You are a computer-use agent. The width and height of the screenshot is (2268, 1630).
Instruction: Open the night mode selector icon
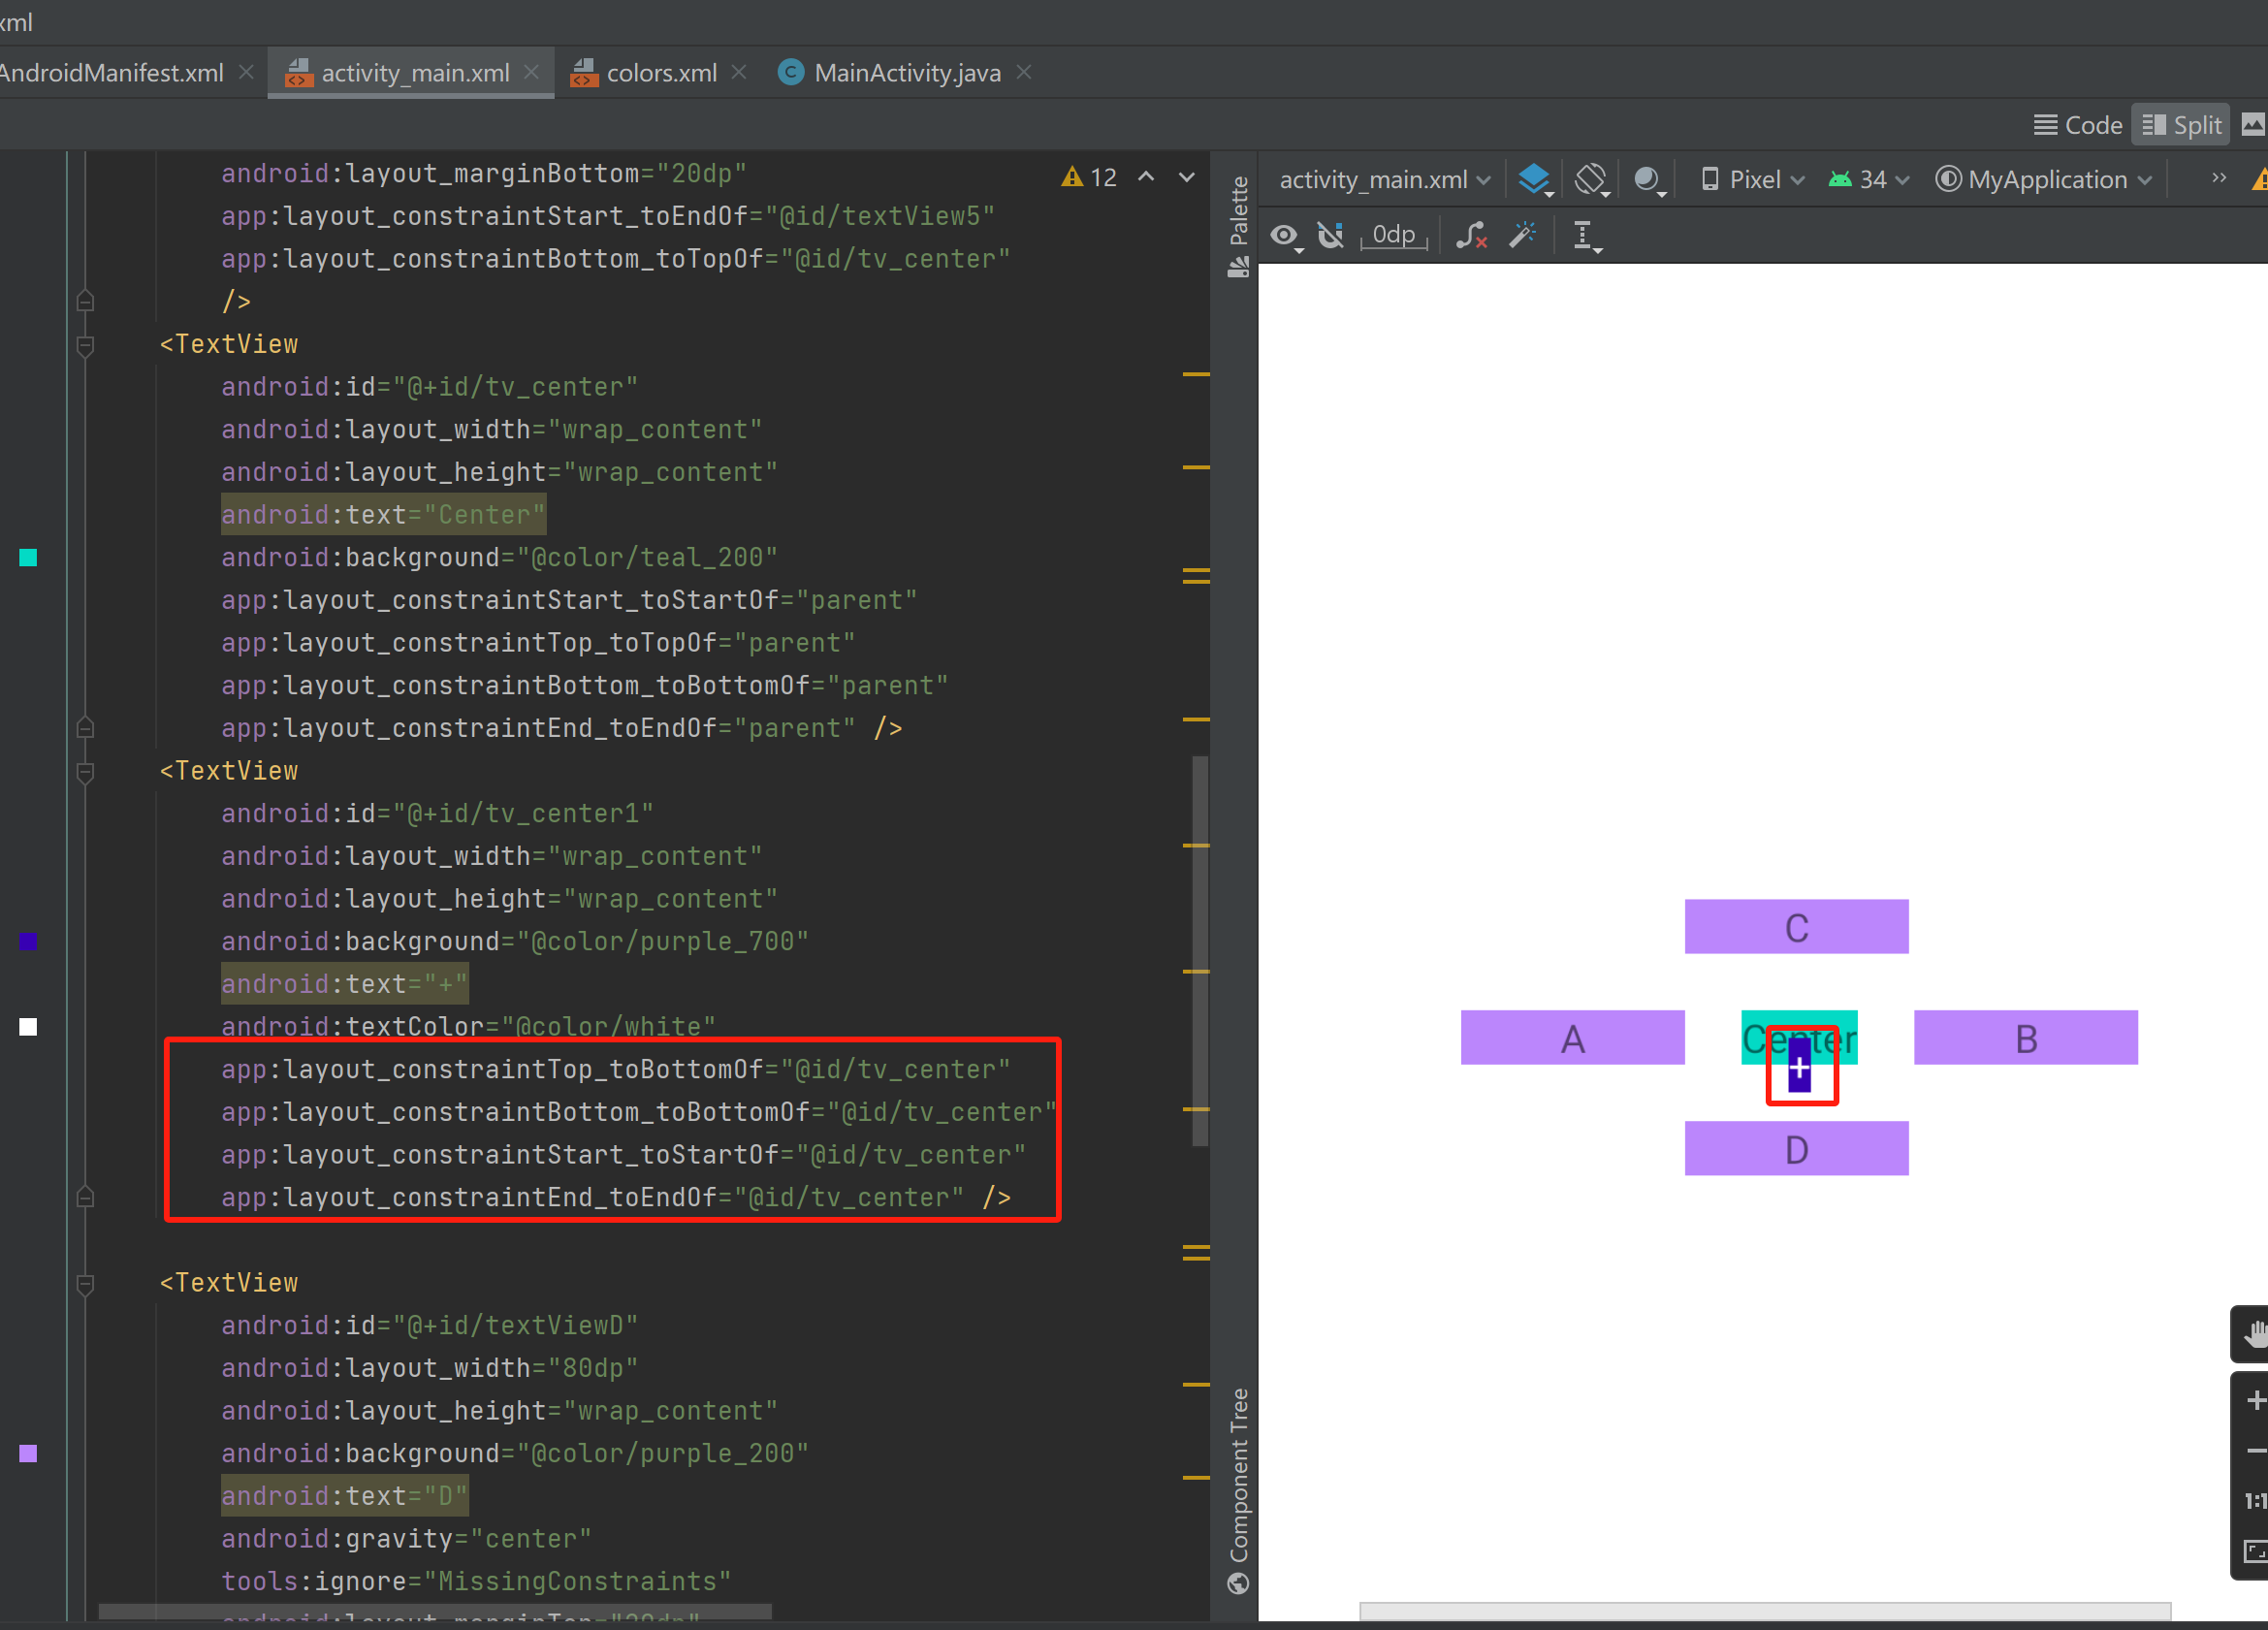tap(1647, 180)
